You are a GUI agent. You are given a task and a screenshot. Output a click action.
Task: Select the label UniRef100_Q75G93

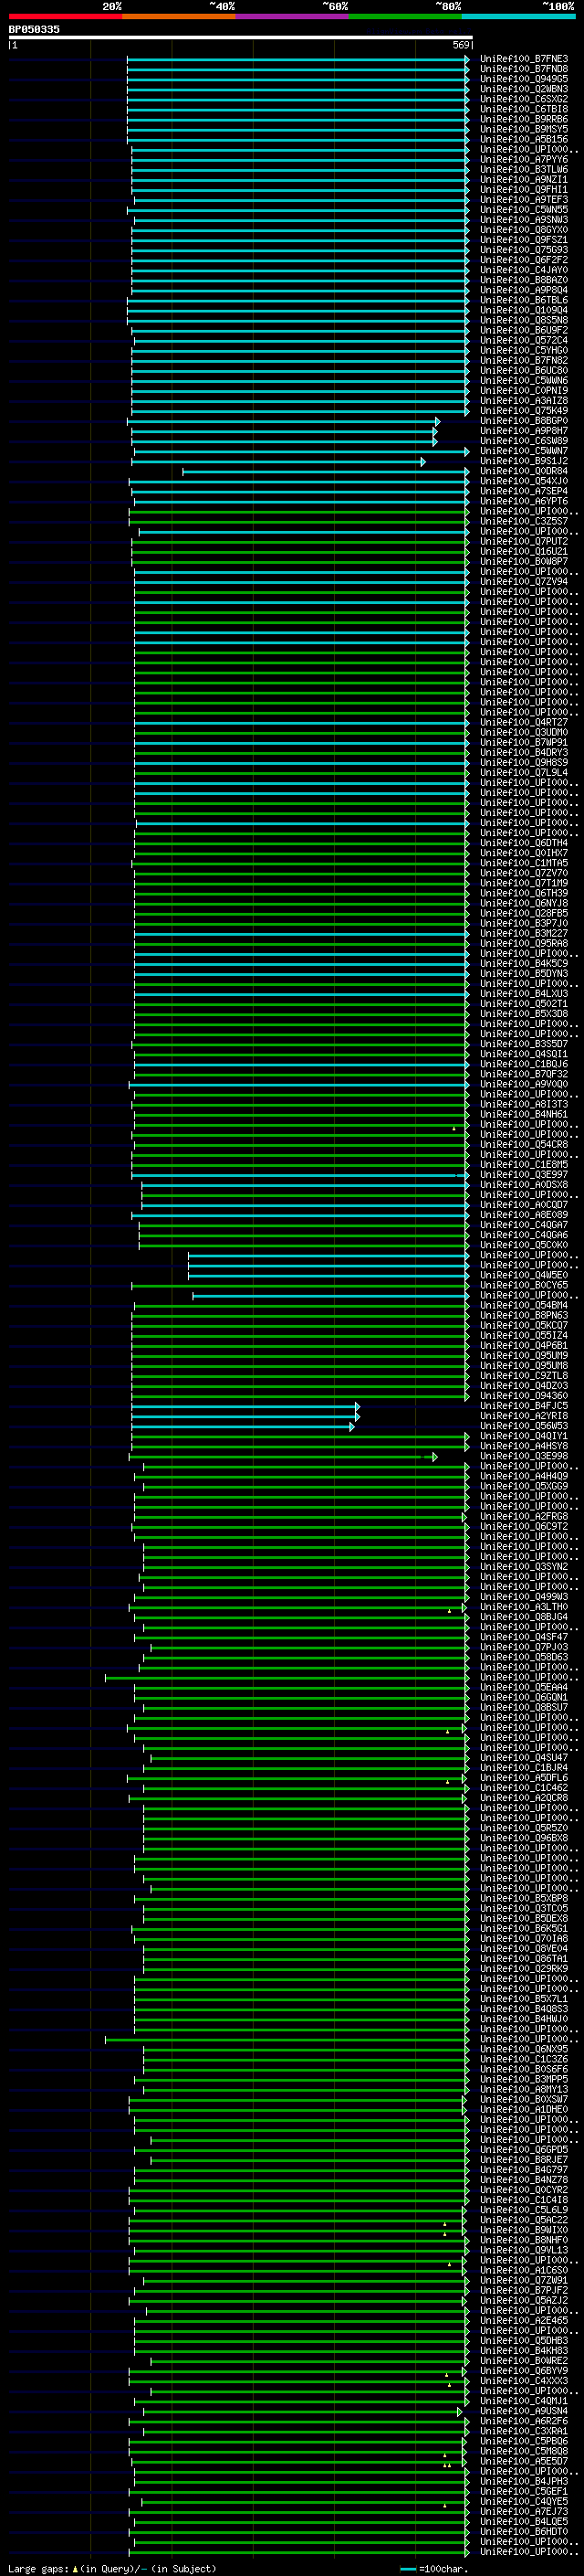[524, 250]
